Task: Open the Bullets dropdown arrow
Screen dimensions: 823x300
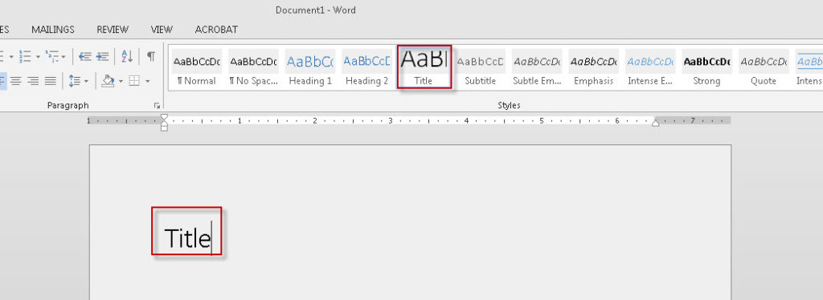Action: (x=11, y=56)
